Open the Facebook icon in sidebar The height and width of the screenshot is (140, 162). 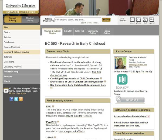pyautogui.click(x=11, y=99)
